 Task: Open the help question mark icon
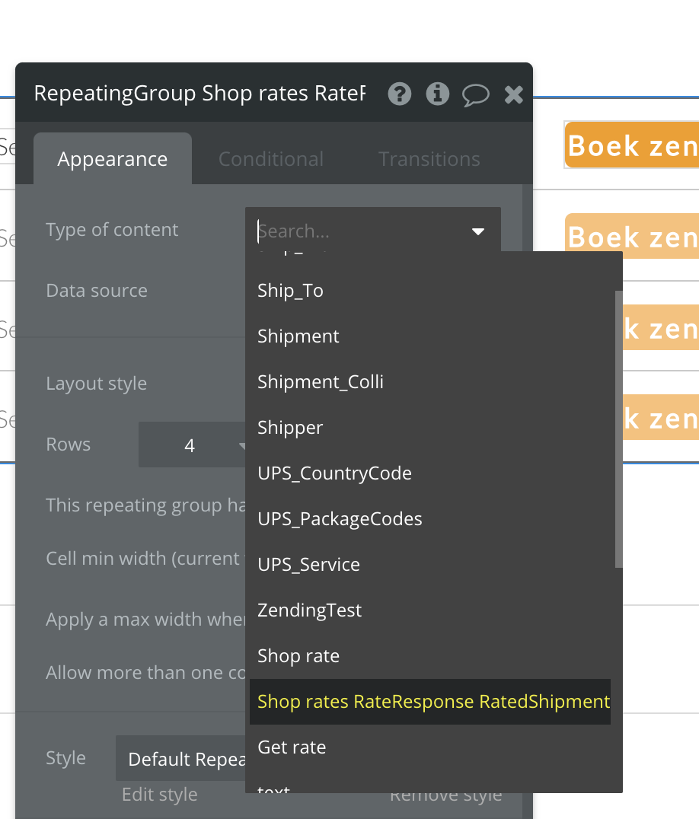400,94
